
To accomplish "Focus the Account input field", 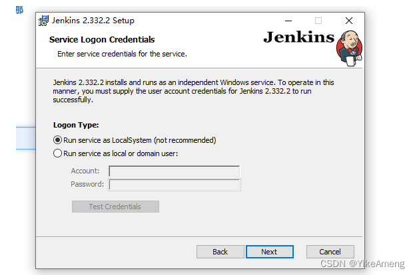I will tap(175, 171).
